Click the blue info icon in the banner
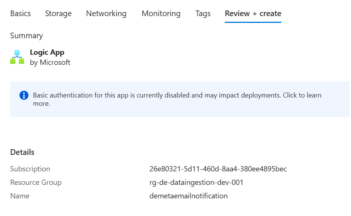Image resolution: width=351 pixels, height=216 pixels. click(x=24, y=95)
